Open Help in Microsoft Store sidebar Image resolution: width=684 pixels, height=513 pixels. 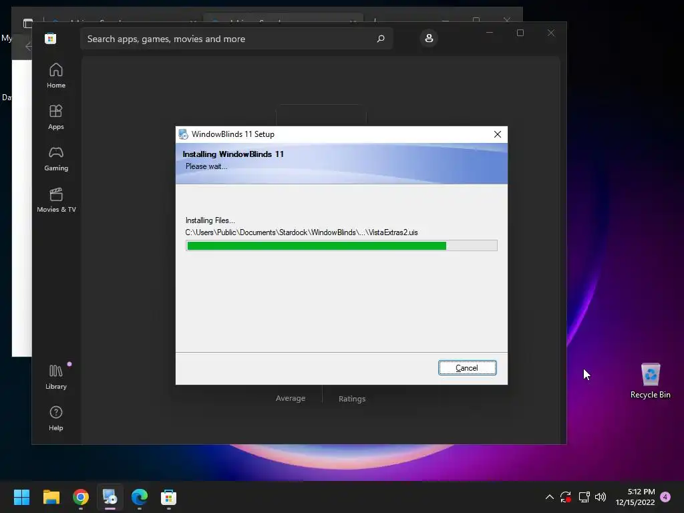click(x=56, y=418)
